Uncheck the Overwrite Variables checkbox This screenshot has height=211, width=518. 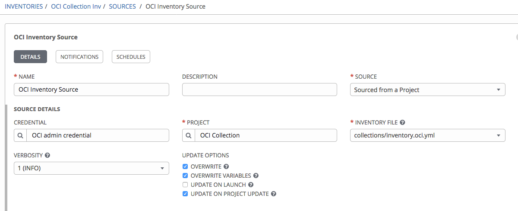[185, 176]
